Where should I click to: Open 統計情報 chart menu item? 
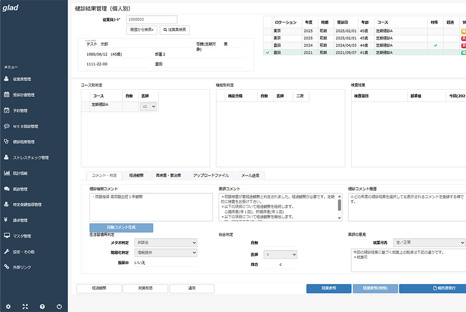click(20, 173)
